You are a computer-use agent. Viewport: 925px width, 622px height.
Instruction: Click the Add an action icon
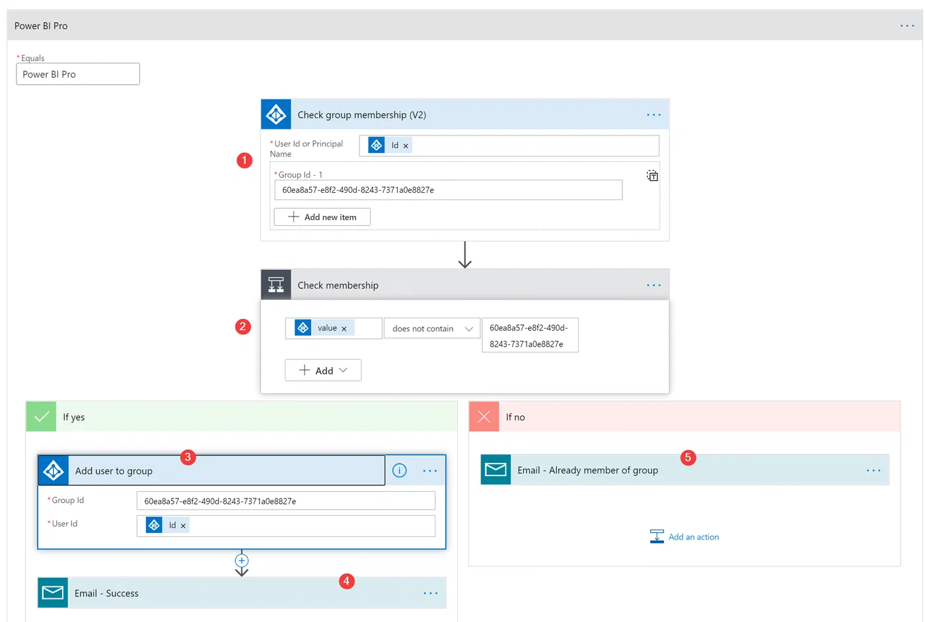click(657, 536)
